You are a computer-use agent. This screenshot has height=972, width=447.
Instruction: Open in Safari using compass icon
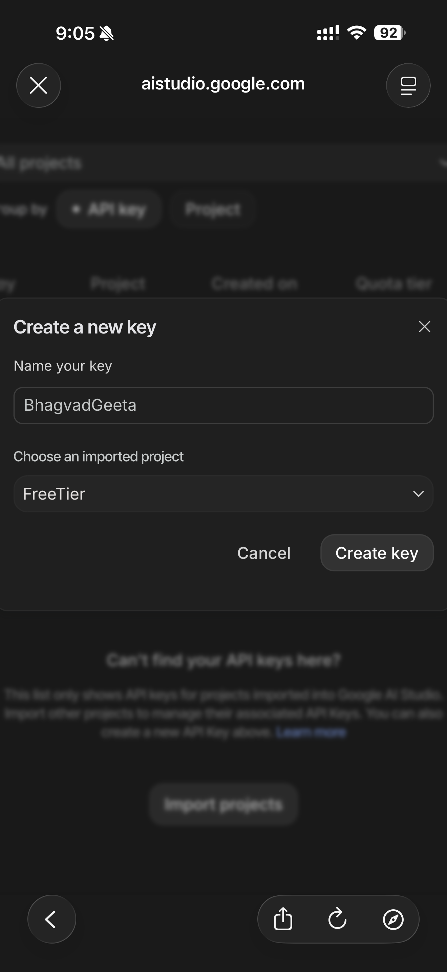pos(393,919)
